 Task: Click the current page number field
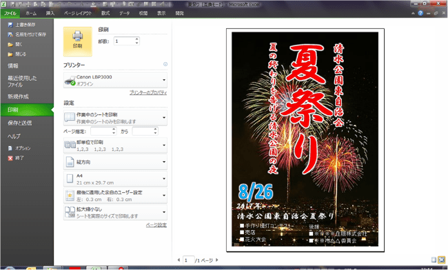[188, 260]
